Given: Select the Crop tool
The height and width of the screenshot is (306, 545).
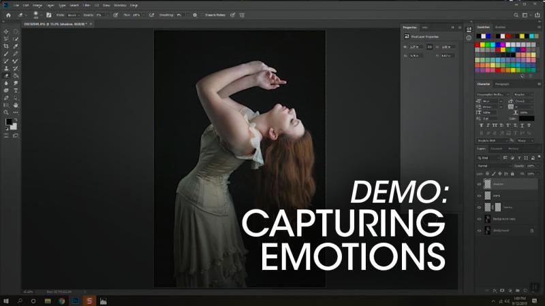Looking at the screenshot, I should click(x=6, y=46).
